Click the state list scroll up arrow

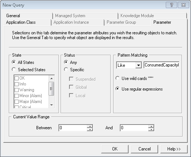51,78
